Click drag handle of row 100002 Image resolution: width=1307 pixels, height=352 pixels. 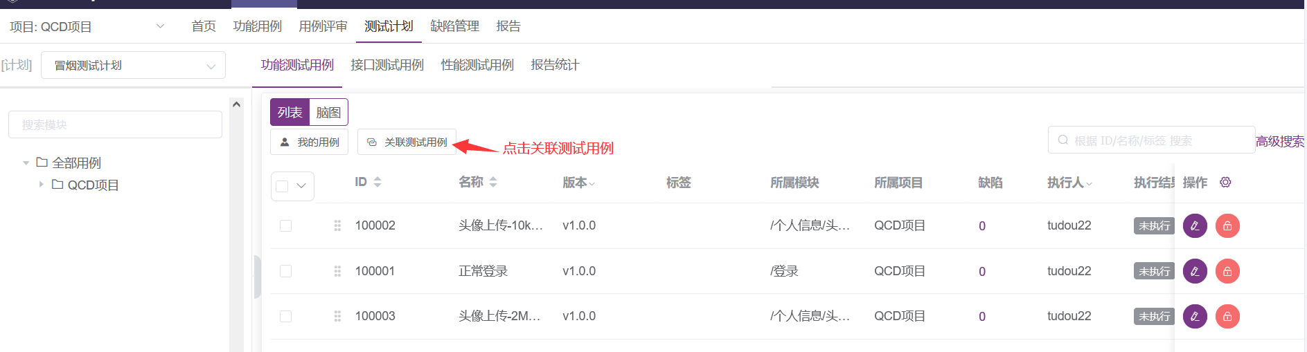[x=337, y=225]
